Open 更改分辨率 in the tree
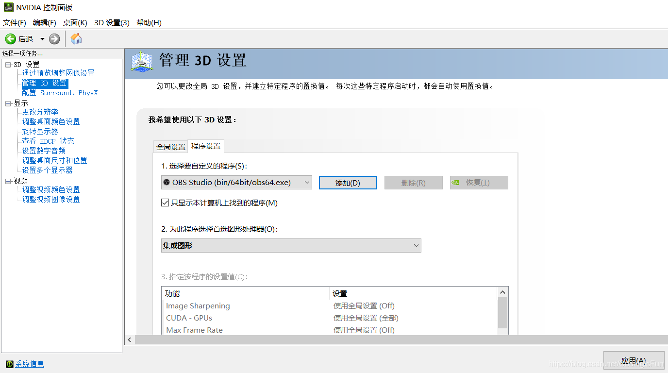This screenshot has height=373, width=668. tap(40, 112)
